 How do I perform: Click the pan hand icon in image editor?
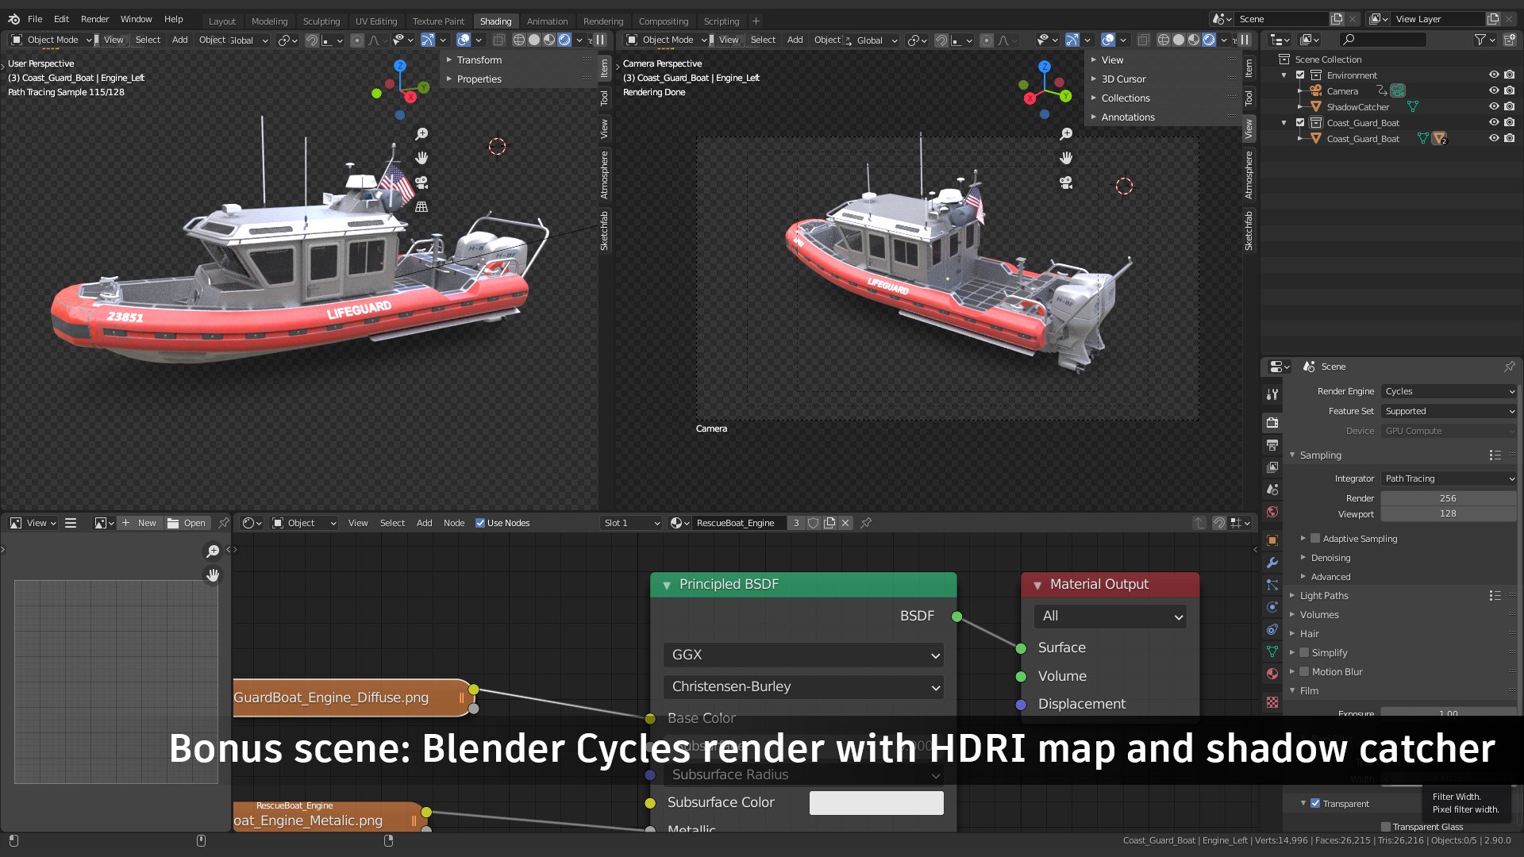[213, 575]
